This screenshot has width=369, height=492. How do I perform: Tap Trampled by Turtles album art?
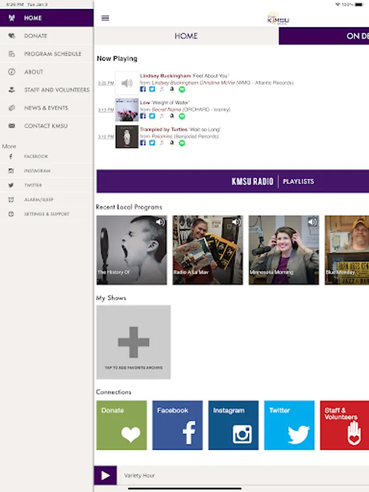point(127,137)
